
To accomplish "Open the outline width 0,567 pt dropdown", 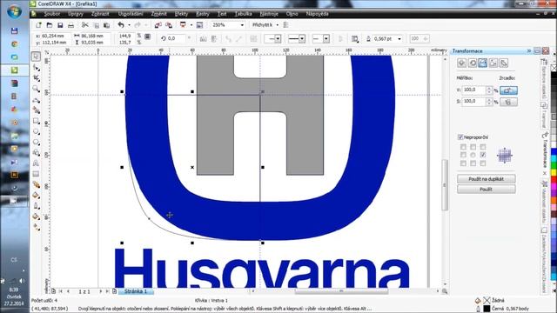I will (x=399, y=38).
